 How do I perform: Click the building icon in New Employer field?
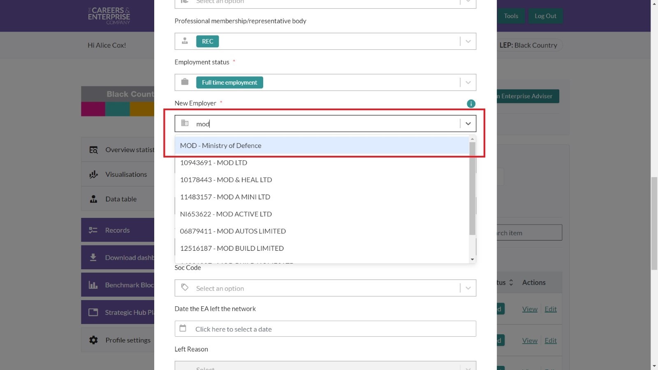pos(185,123)
